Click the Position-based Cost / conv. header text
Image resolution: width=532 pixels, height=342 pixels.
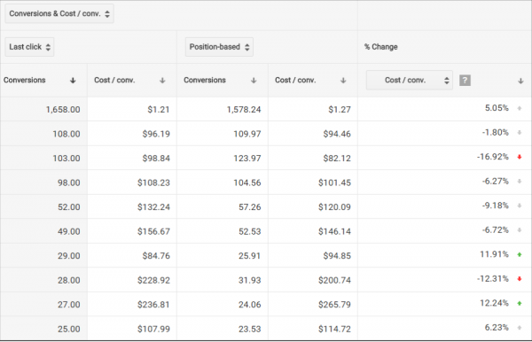(295, 81)
